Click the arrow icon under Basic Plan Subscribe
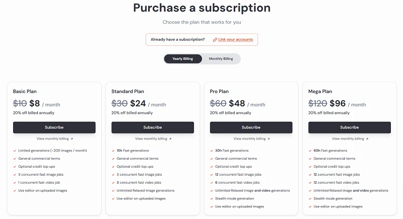This screenshot has width=403, height=219. pyautogui.click(x=72, y=139)
